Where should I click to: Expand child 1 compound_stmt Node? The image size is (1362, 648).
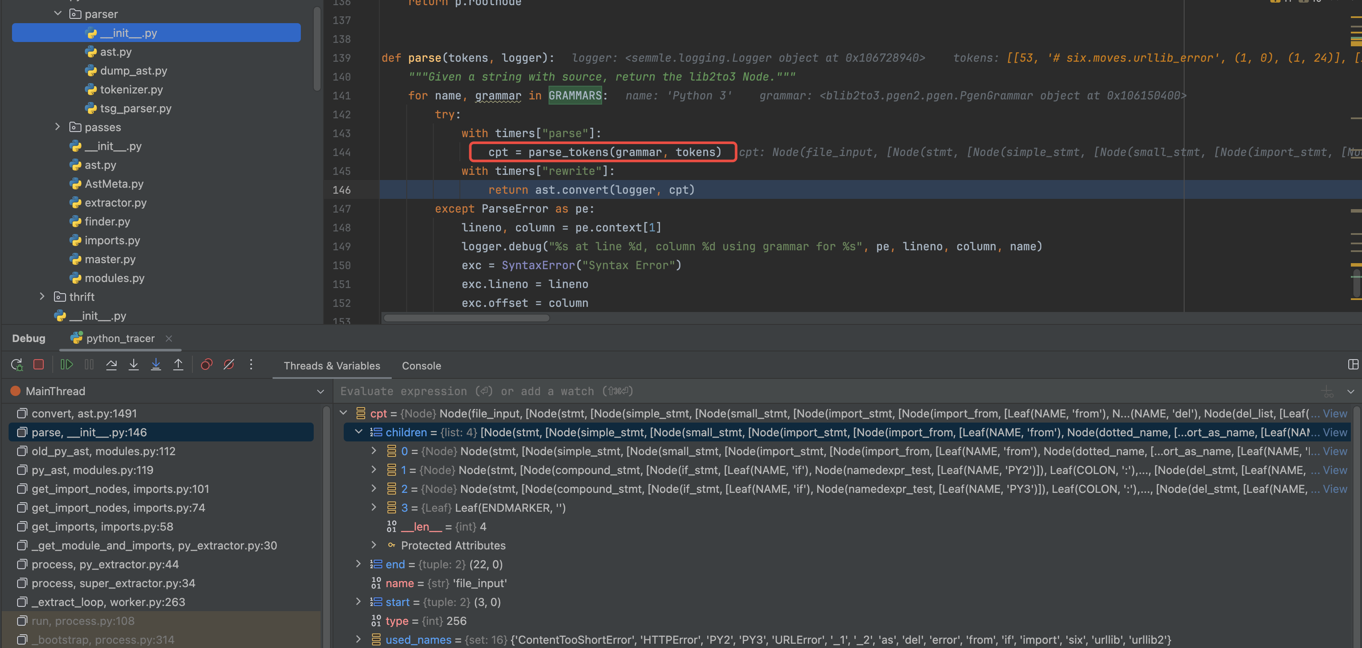(x=374, y=470)
